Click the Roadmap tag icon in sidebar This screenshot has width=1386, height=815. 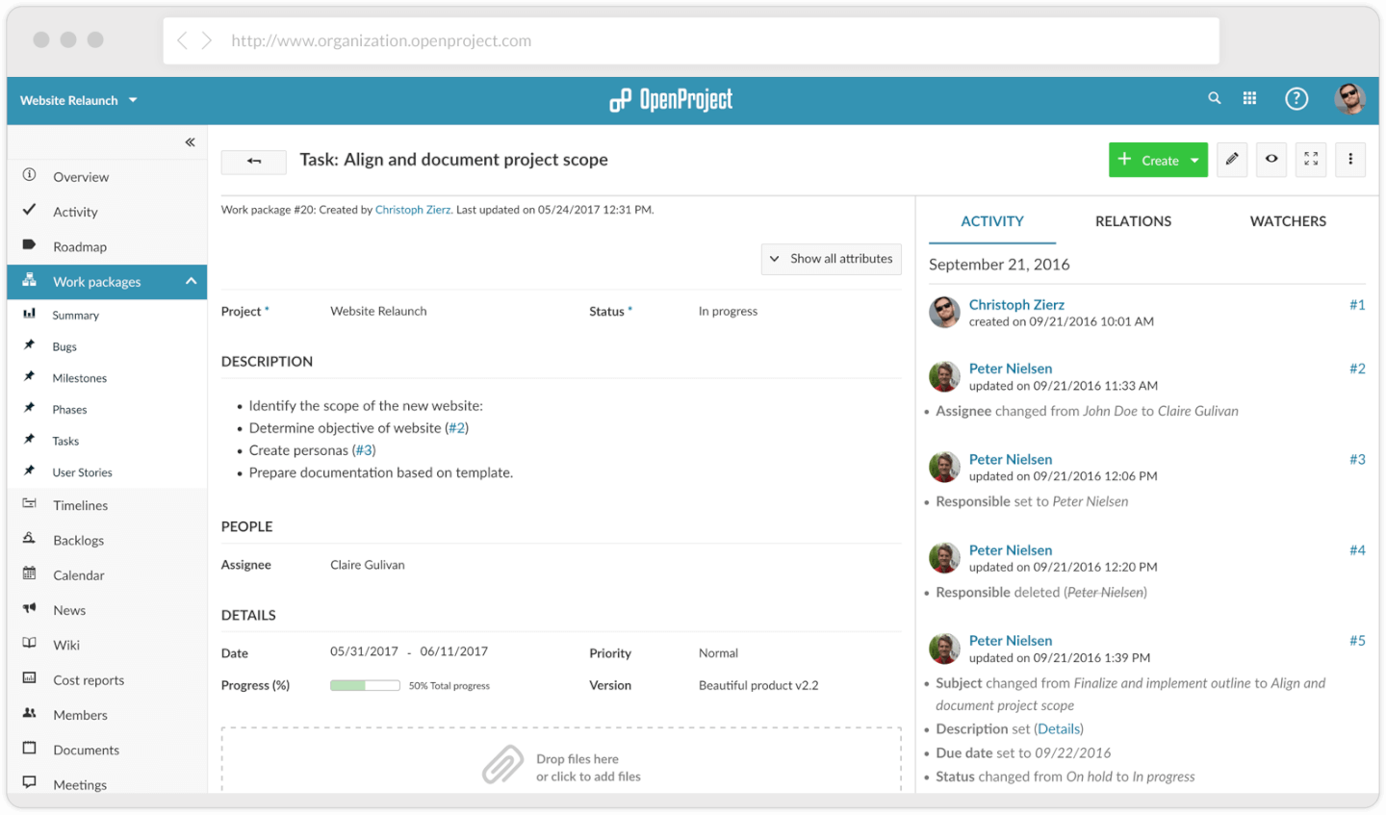[30, 245]
